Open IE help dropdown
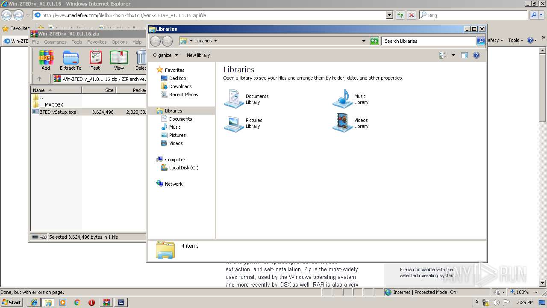Viewport: 547px width, 308px height. click(532, 40)
